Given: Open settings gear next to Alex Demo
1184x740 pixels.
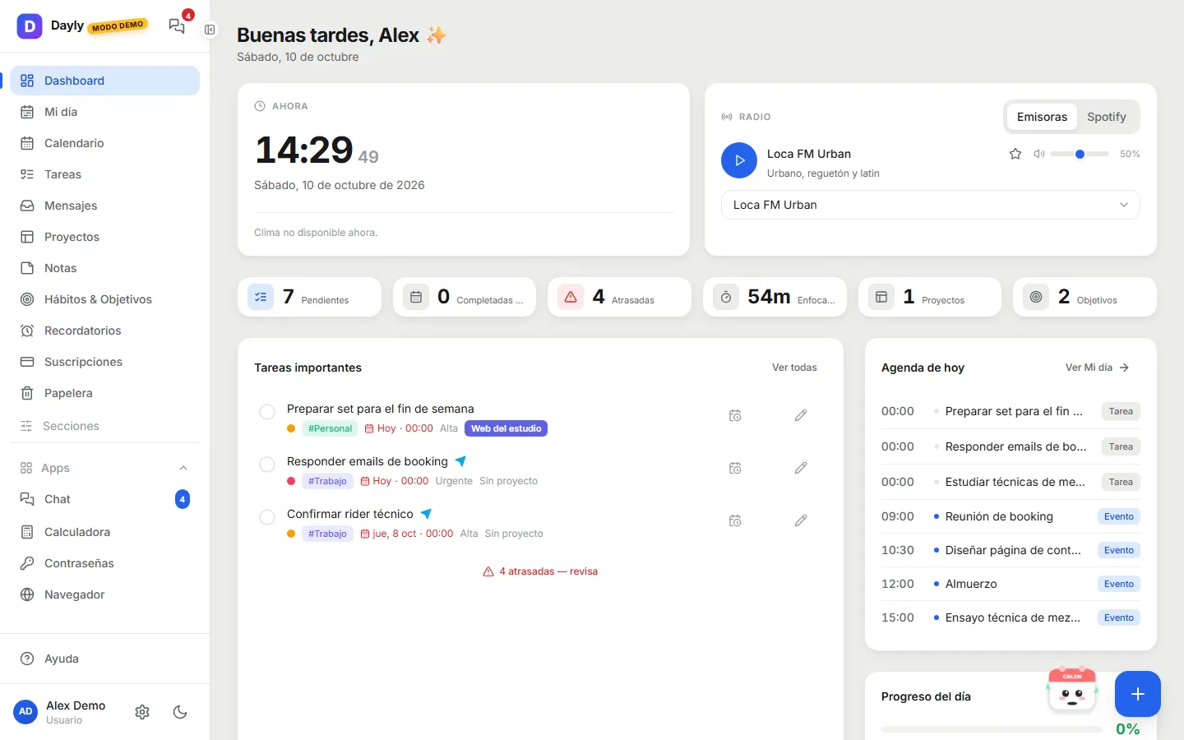Looking at the screenshot, I should [x=142, y=712].
